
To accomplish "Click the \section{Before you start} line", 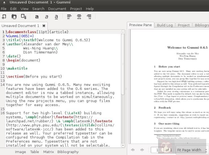I will (34, 76).
